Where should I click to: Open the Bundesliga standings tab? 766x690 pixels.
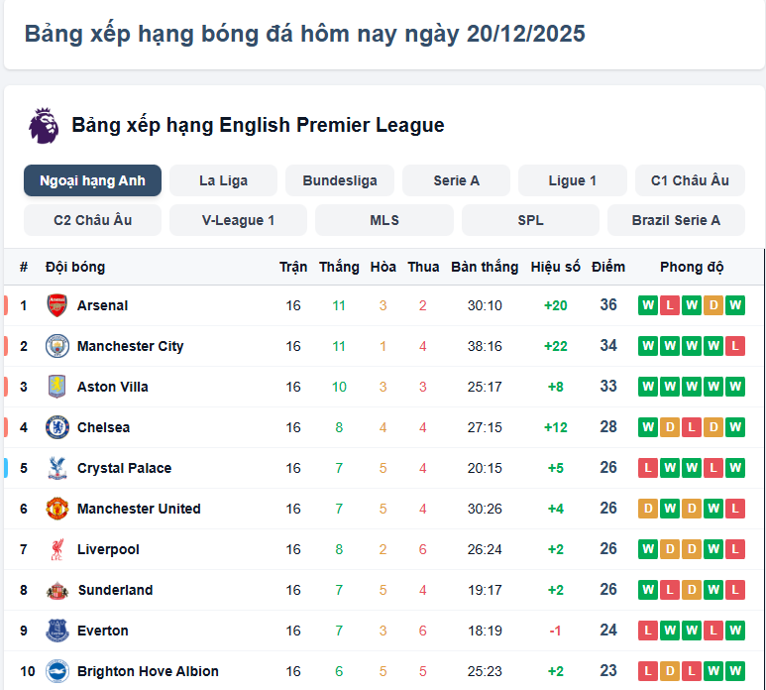click(340, 180)
